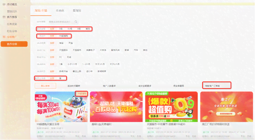Filter duration by 大于3个月
The image size is (255, 140).
tap(100, 64)
